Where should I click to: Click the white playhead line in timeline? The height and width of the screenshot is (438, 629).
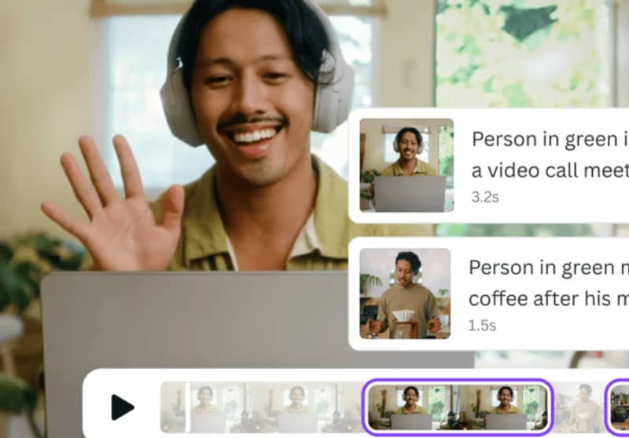(187, 407)
